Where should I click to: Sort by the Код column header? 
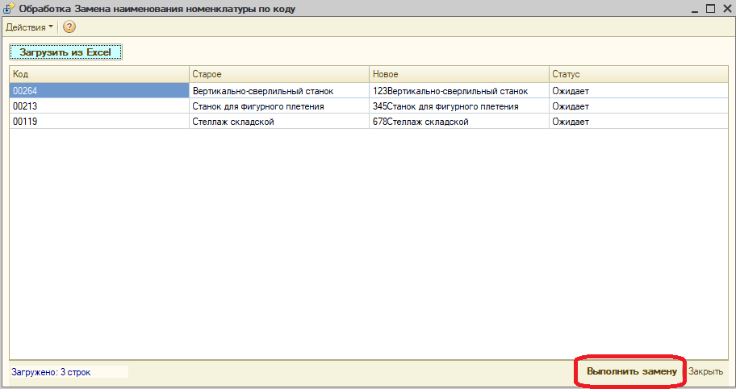(x=98, y=74)
